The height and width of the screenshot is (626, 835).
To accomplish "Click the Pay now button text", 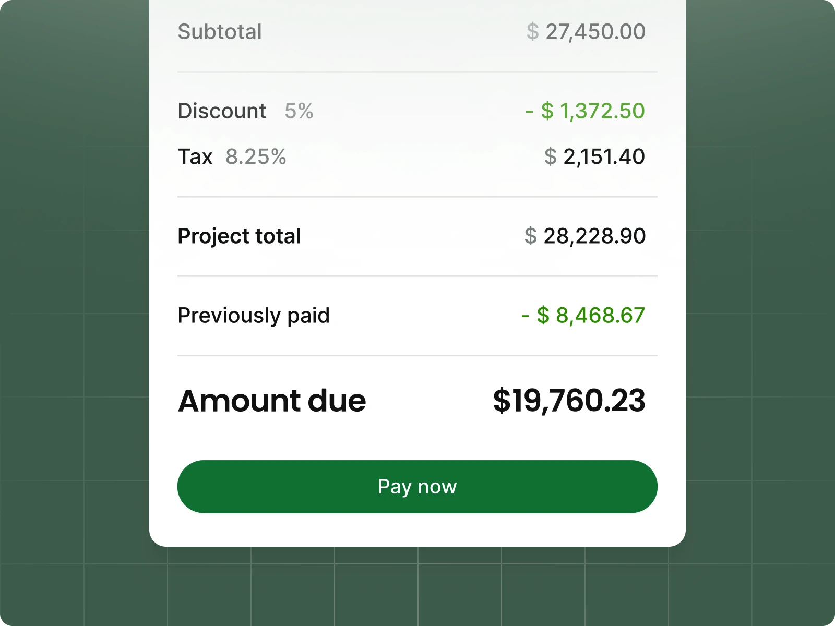I will click(417, 486).
